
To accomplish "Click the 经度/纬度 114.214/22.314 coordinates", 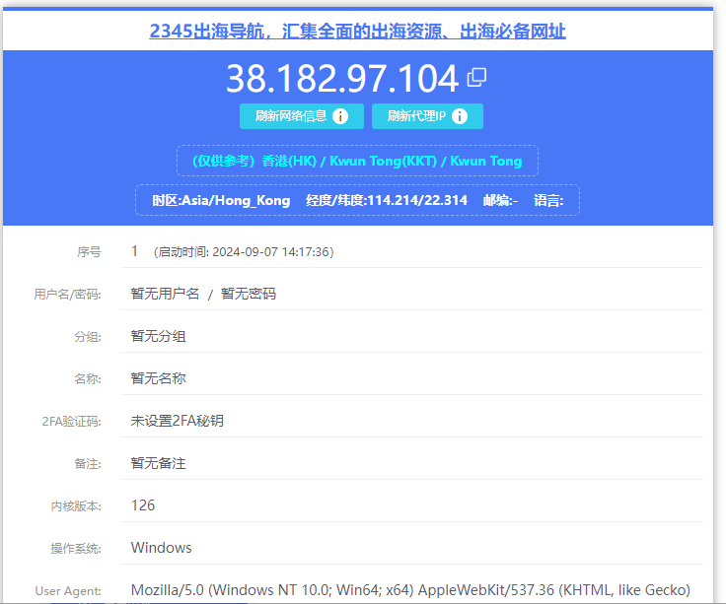I will point(387,200).
